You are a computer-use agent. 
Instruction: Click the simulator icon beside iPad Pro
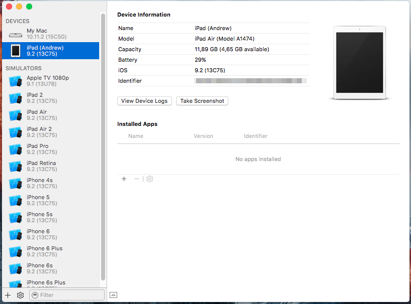[x=15, y=149]
